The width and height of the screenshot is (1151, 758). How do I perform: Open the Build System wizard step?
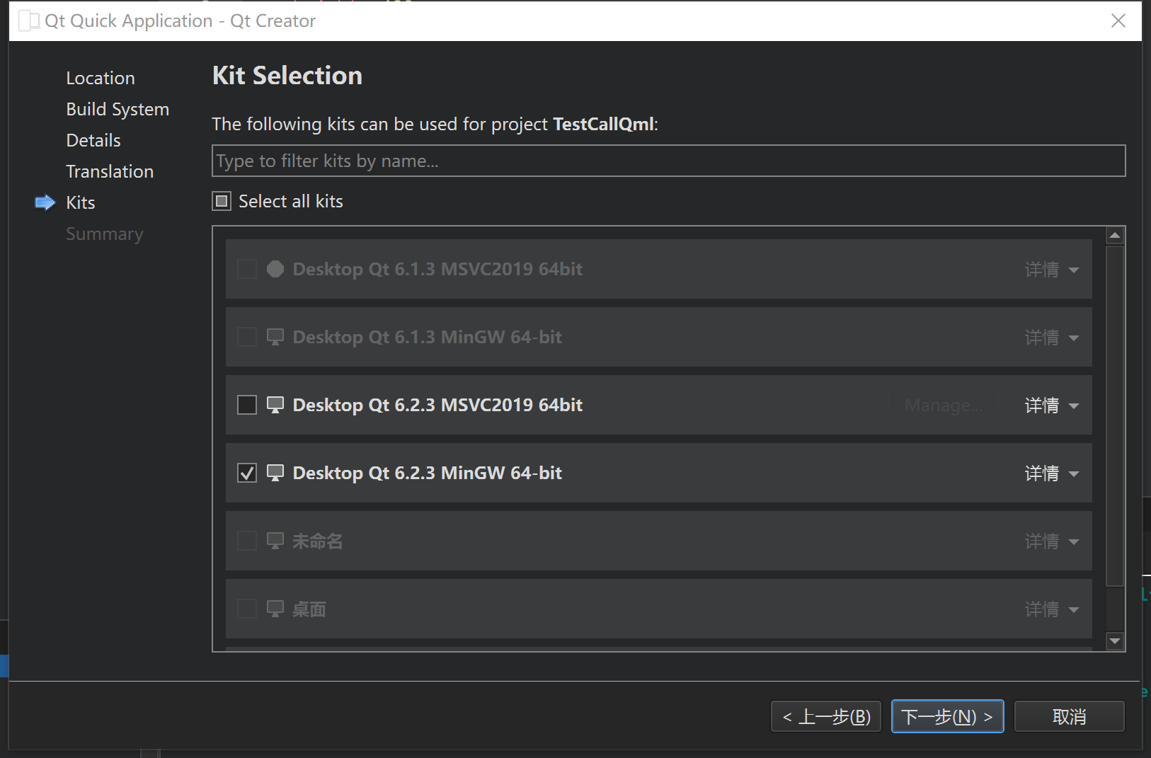pos(118,108)
